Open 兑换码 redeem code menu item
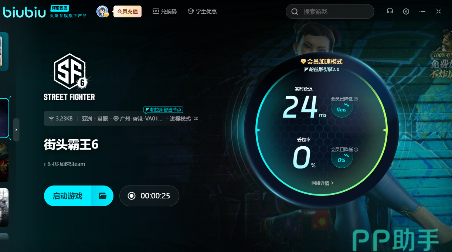The image size is (452, 252). pyautogui.click(x=165, y=11)
